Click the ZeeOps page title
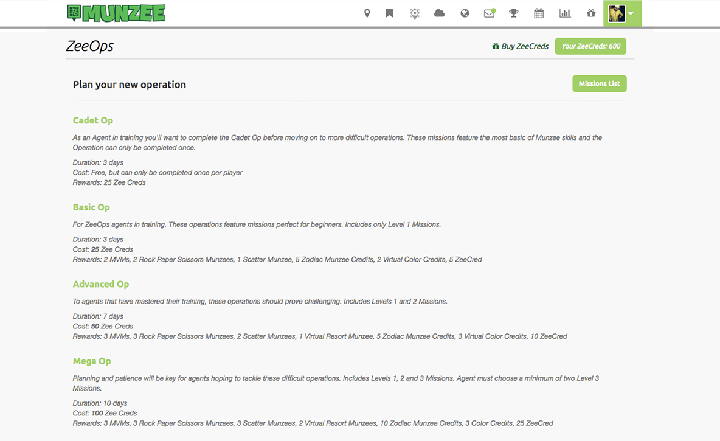 89,46
